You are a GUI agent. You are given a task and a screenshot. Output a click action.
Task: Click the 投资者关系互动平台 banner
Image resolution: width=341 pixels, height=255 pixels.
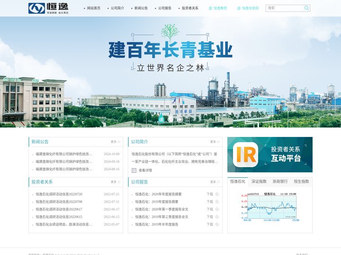pos(270,154)
